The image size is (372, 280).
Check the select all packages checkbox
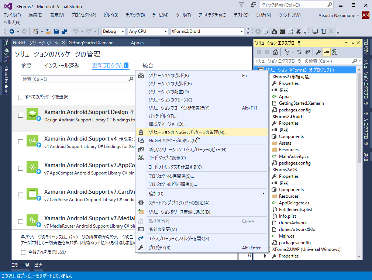coord(21,97)
